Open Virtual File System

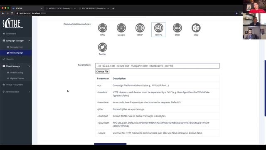[x=15, y=85]
